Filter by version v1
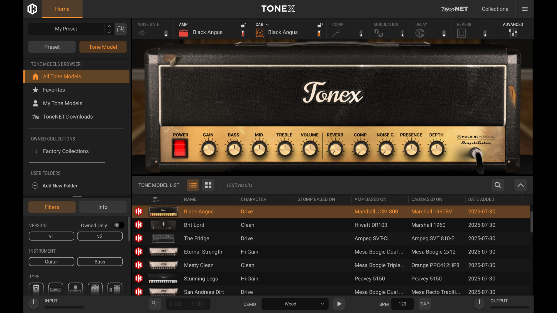Image resolution: width=557 pixels, height=313 pixels. [52, 236]
